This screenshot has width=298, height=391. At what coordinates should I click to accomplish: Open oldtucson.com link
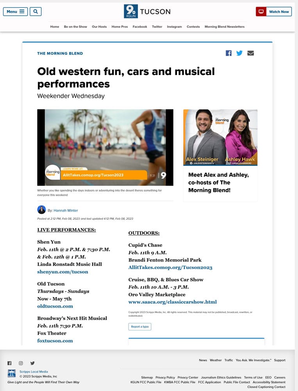(55, 306)
